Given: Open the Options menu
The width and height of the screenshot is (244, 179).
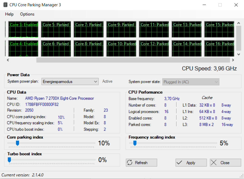Looking at the screenshot, I should click(27, 14).
